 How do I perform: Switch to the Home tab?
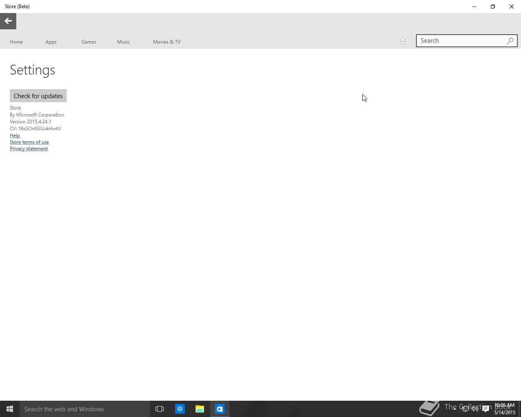coord(16,42)
